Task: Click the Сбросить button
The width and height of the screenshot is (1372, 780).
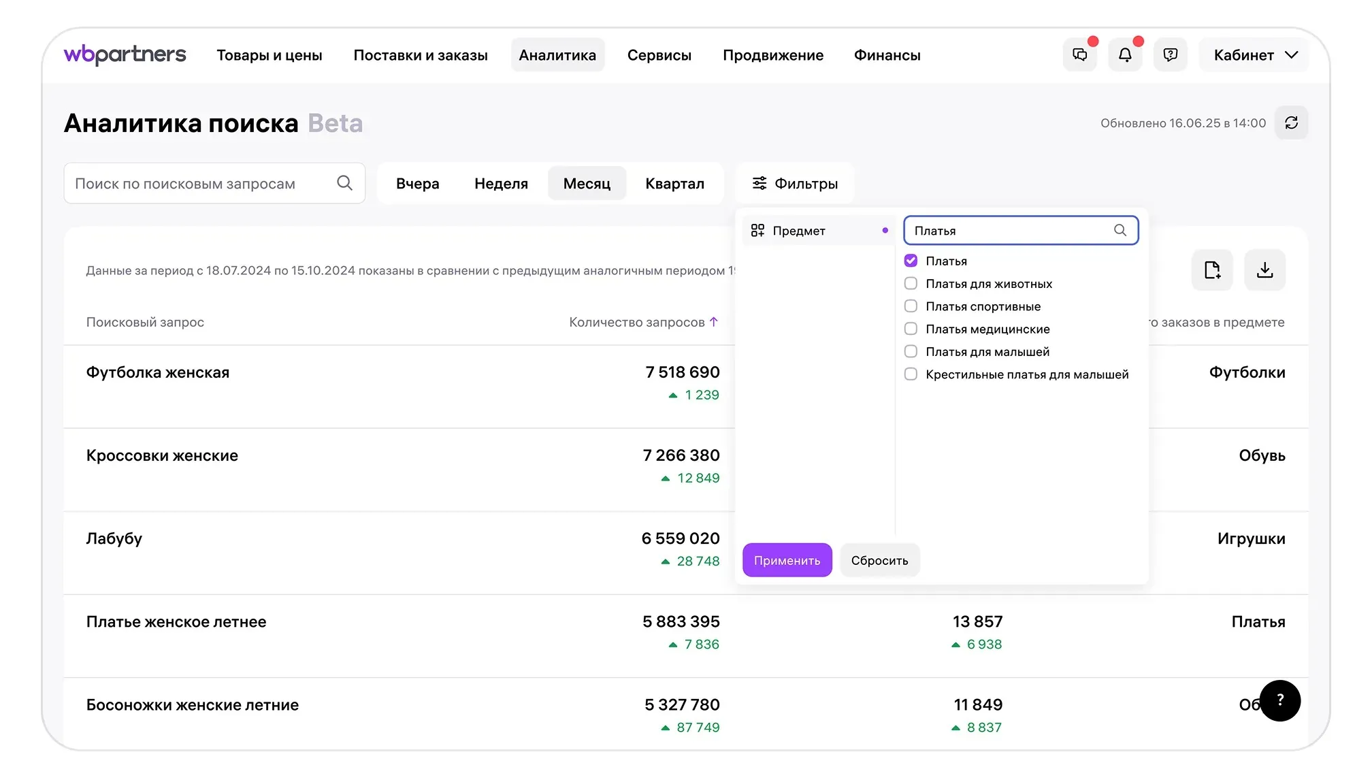Action: pos(879,560)
